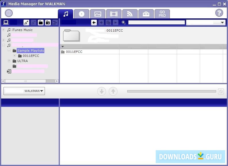Click tree scrollbar left arrow
This screenshot has width=228, height=166.
(x=3, y=81)
